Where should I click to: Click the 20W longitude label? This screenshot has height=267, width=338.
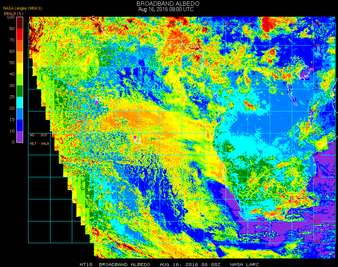point(74,23)
